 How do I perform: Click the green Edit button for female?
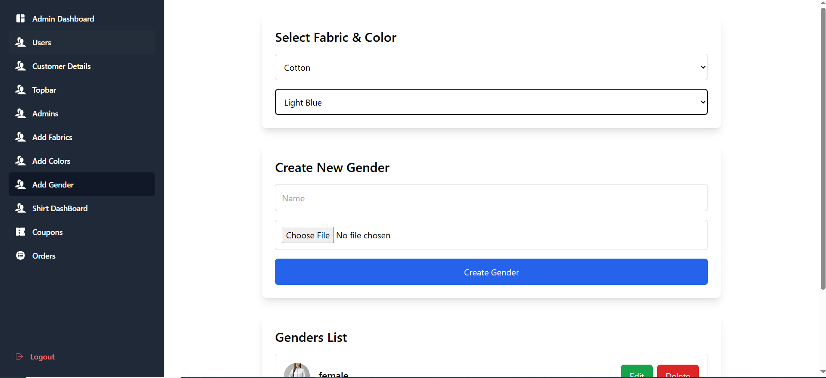point(636,372)
